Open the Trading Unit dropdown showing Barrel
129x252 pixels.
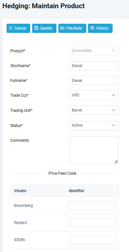point(94,110)
